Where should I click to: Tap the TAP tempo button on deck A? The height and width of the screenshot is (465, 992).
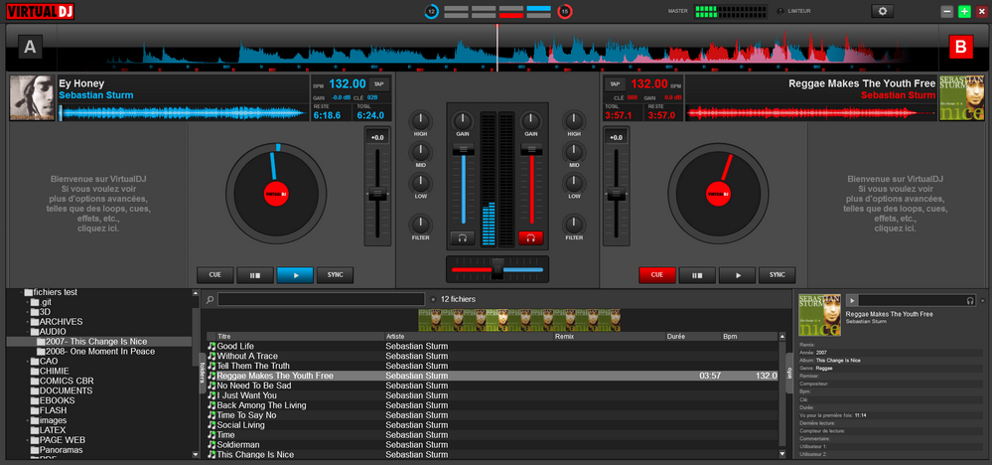point(377,84)
